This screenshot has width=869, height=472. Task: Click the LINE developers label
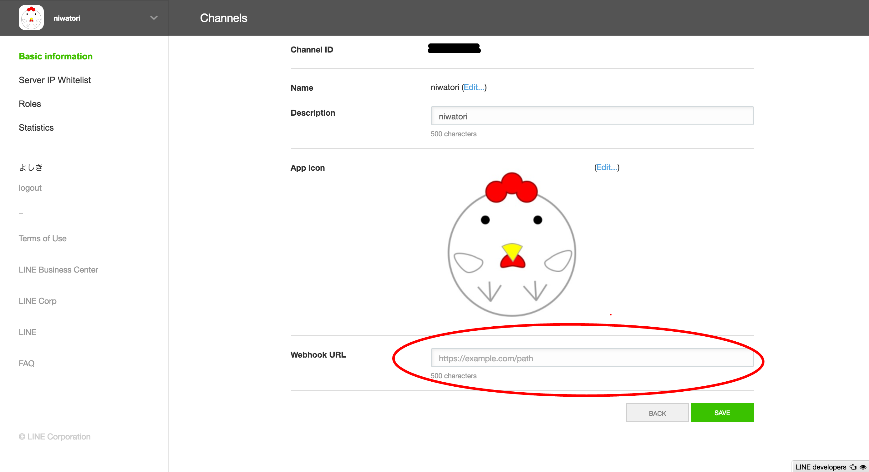(x=821, y=467)
